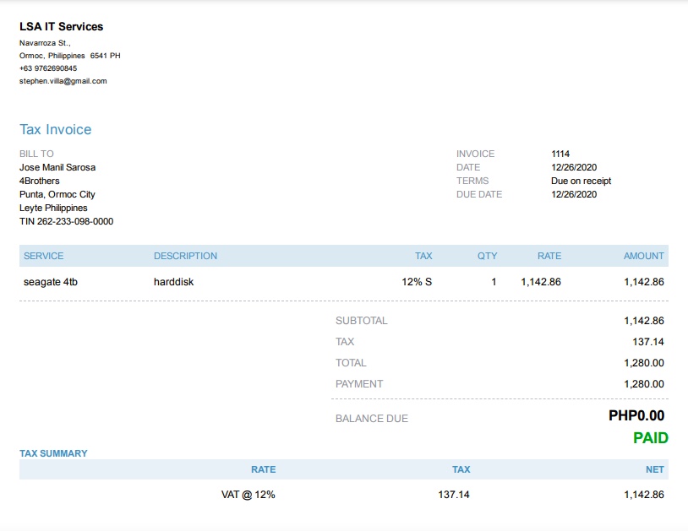Click the NET header in tax summary
Image resolution: width=688 pixels, height=531 pixels.
pyautogui.click(x=655, y=469)
